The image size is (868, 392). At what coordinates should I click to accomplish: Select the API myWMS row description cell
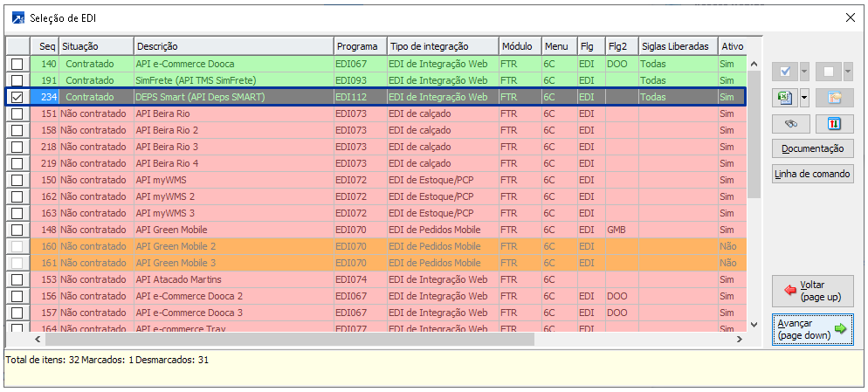click(233, 180)
